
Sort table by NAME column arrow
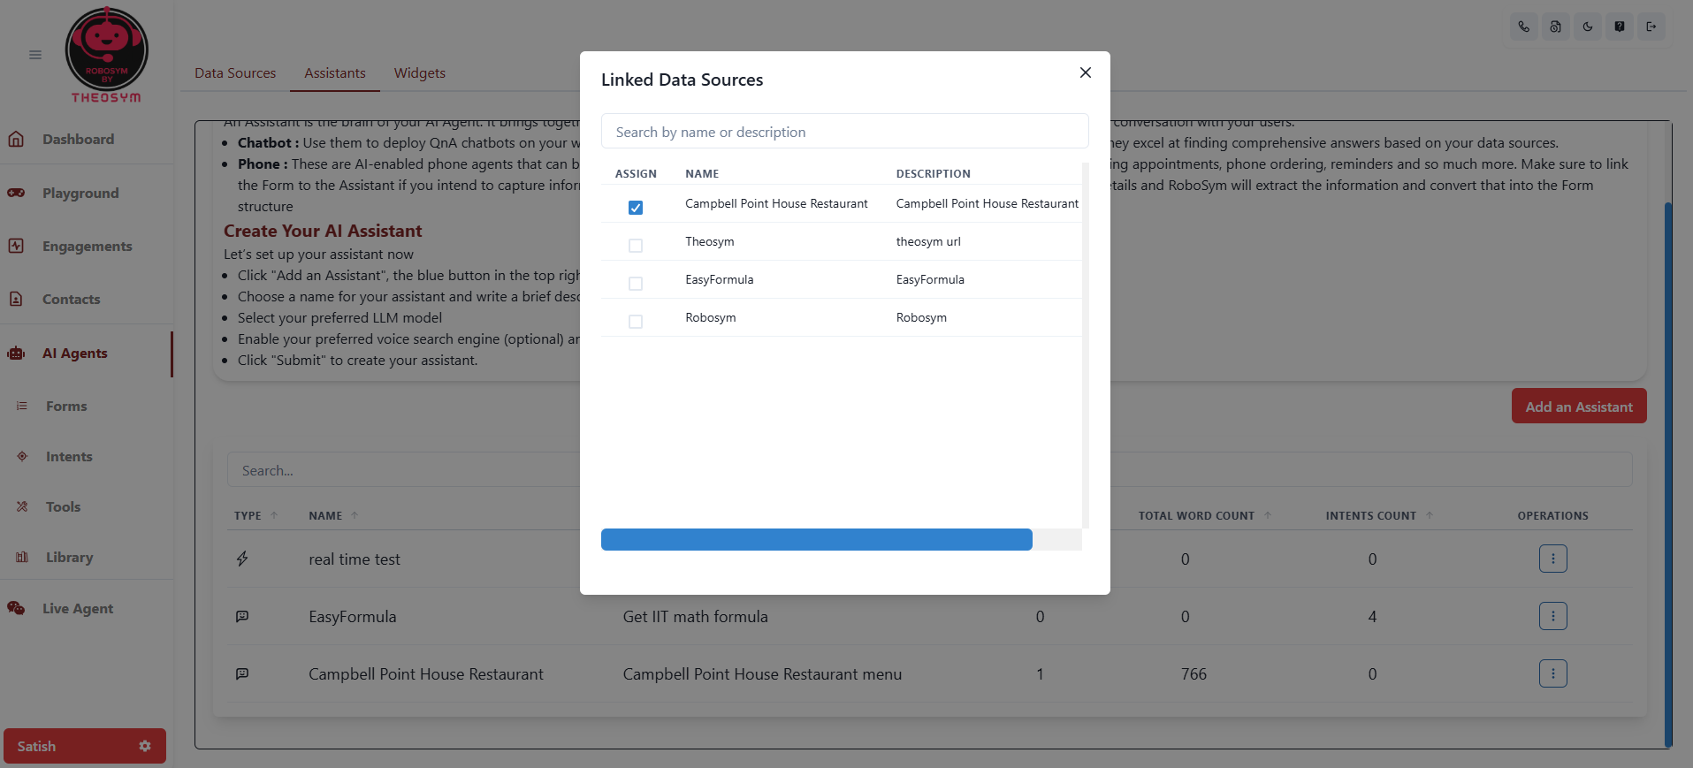pyautogui.click(x=355, y=515)
